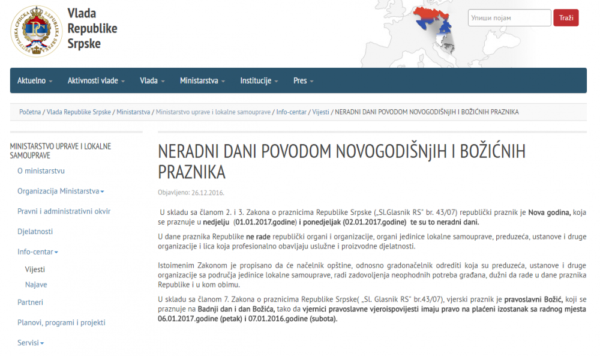Open the Pres dropdown menu

(304, 81)
